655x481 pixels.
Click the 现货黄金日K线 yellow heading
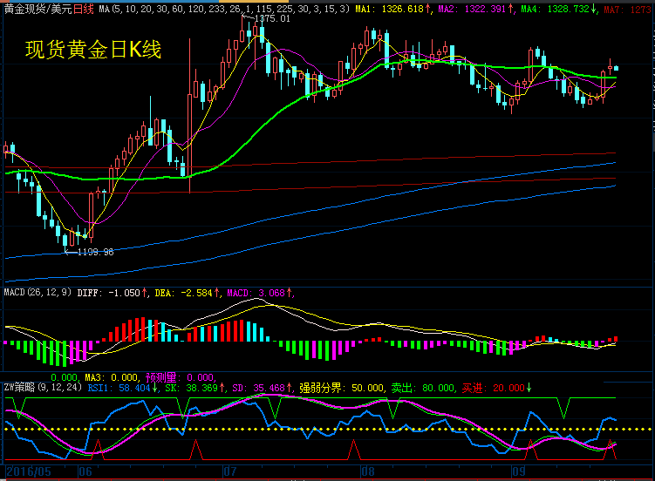[x=93, y=50]
